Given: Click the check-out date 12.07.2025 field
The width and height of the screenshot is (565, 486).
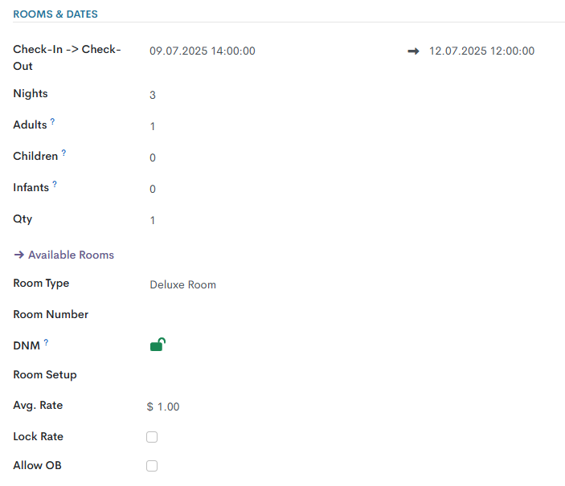Looking at the screenshot, I should (x=482, y=51).
